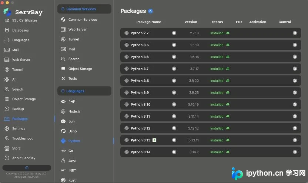Click the ServBay logo icon
Image resolution: width=308 pixels, height=183 pixels.
(7, 12)
